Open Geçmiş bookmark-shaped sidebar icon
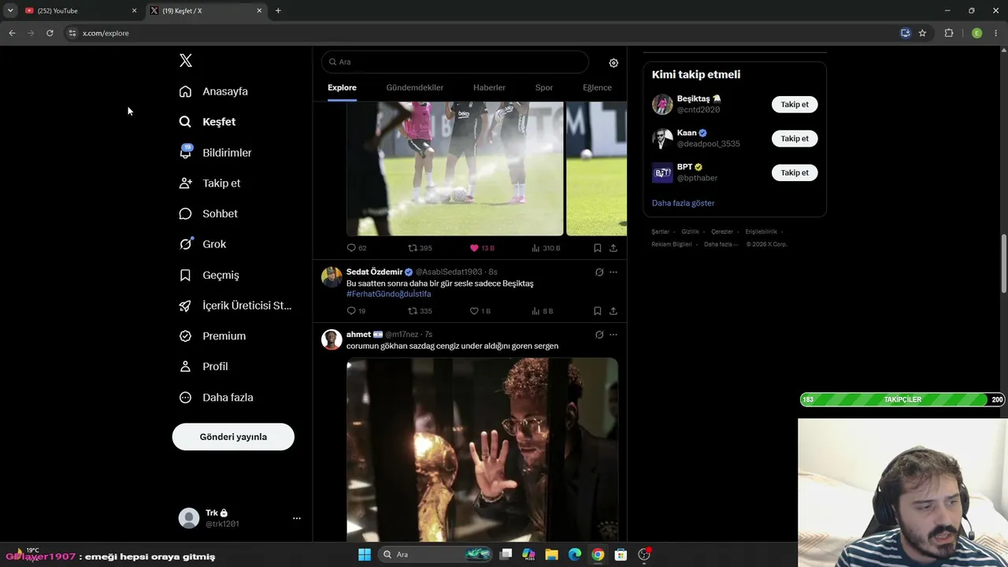 click(185, 275)
